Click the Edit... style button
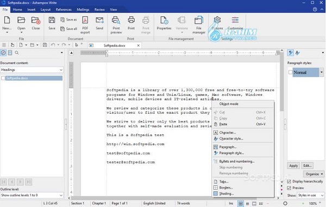Screen dimensions: 326x207 click(307, 166)
